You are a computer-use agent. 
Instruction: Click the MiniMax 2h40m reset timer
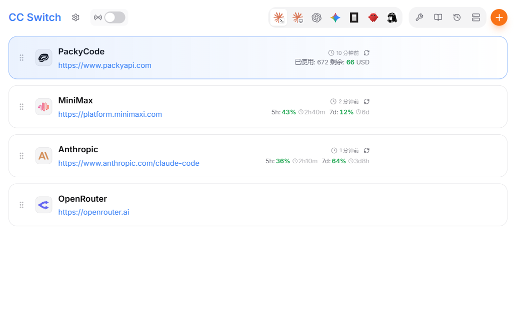click(x=311, y=112)
